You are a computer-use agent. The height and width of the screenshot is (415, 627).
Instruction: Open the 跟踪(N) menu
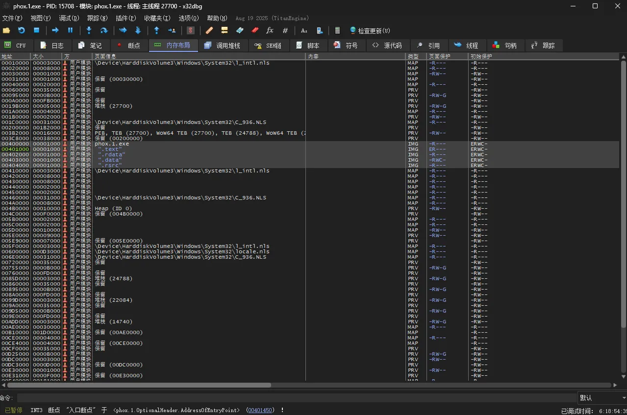coord(97,18)
